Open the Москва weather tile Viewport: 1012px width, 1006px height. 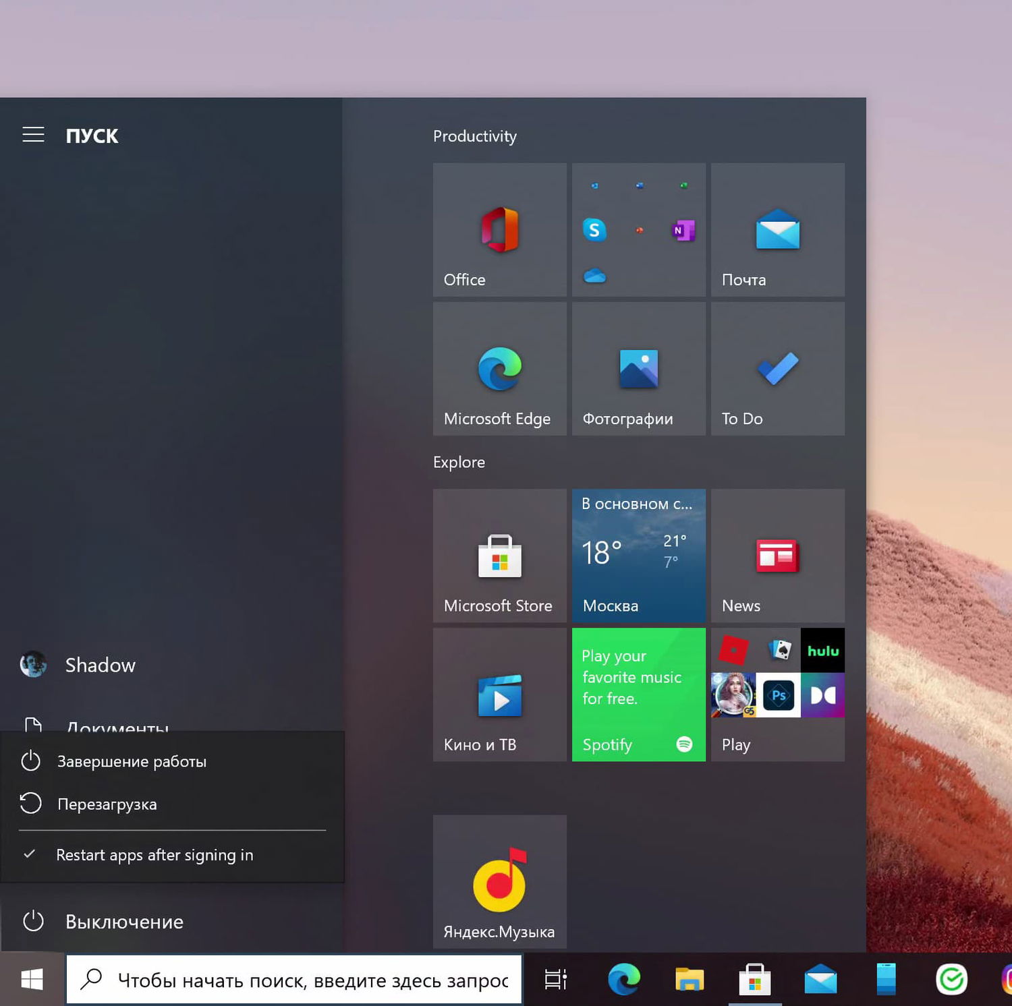tap(639, 556)
